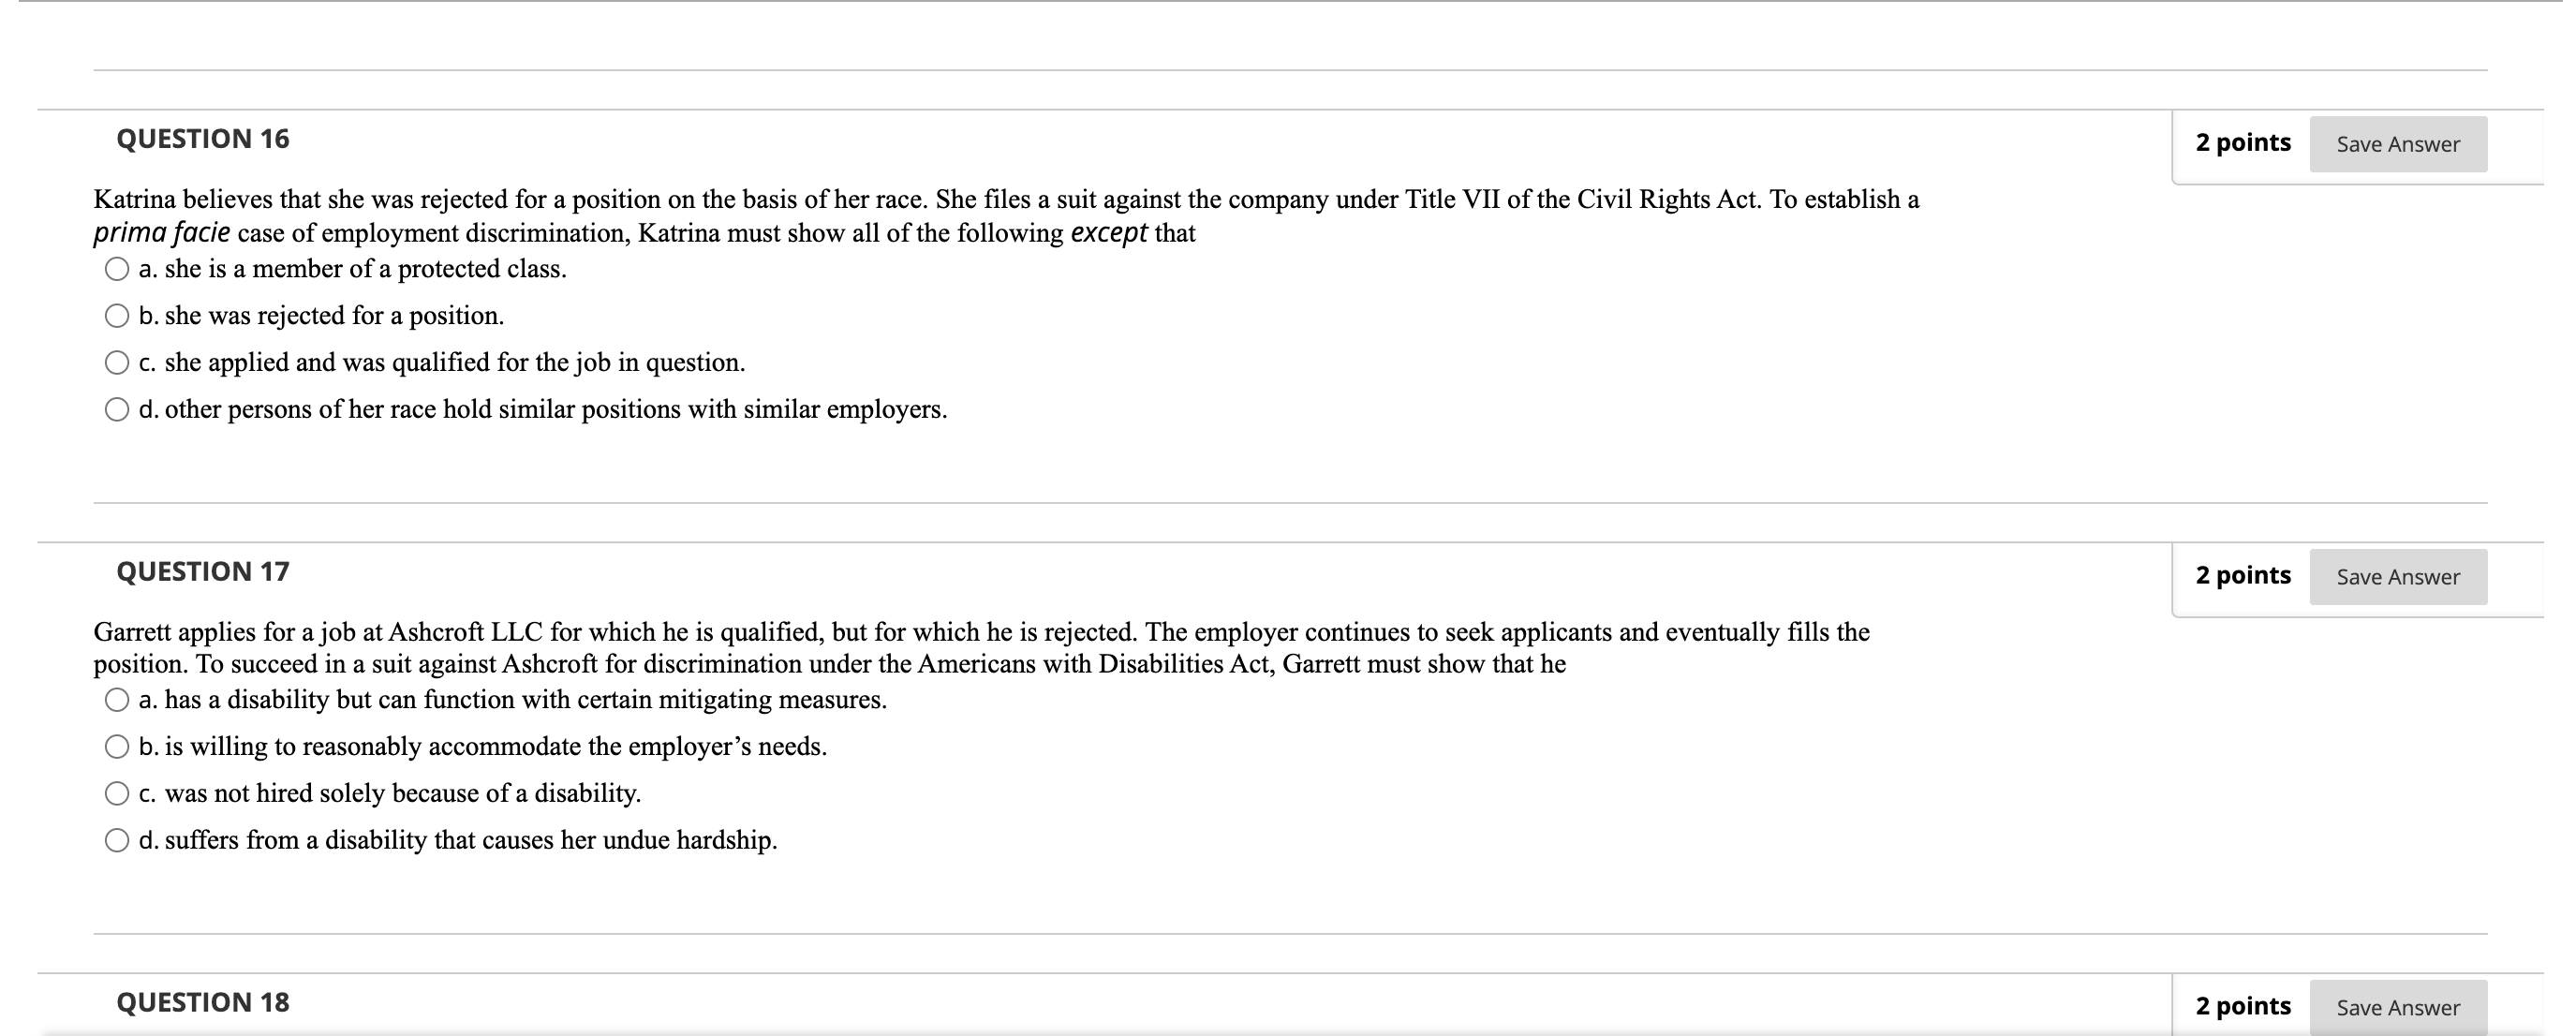2576x1036 pixels.
Task: Click the 2 points label beside Question 18
Action: [x=2244, y=1005]
